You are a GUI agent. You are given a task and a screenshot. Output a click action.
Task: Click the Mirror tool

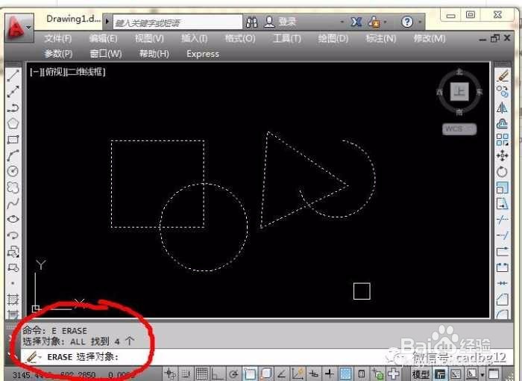pos(503,108)
